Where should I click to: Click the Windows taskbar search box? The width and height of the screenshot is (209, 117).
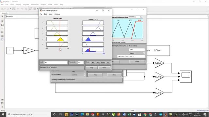click(x=28, y=114)
